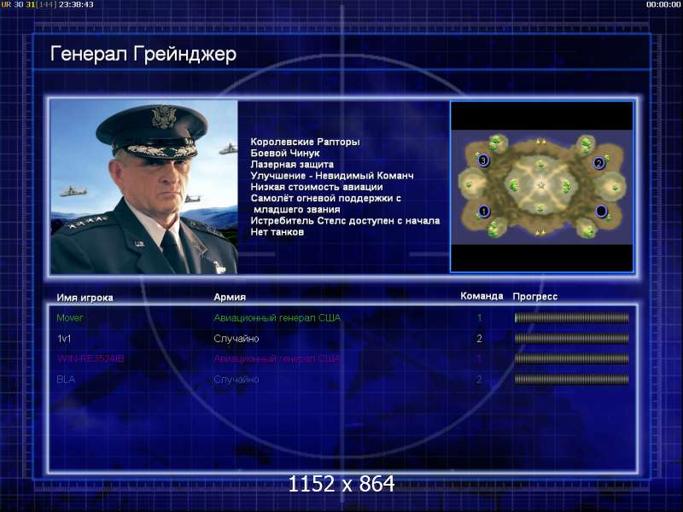Select player name 'BLA'

(x=66, y=379)
